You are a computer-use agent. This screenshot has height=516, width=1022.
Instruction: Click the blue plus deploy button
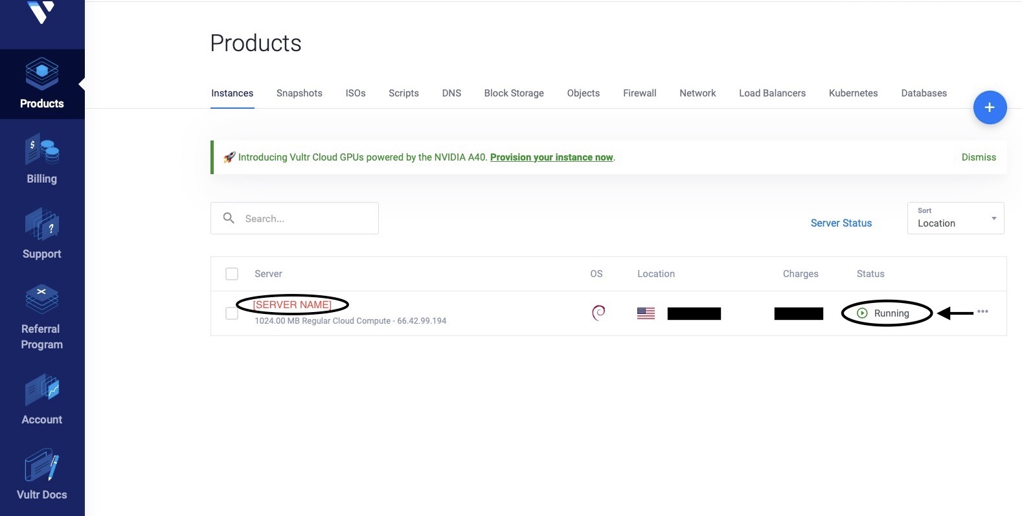[x=990, y=107]
